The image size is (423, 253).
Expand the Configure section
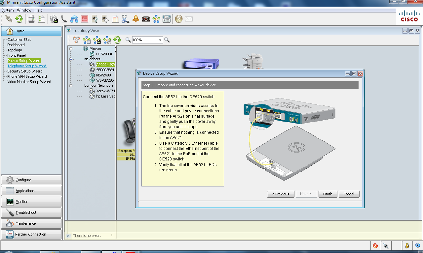tap(31, 180)
